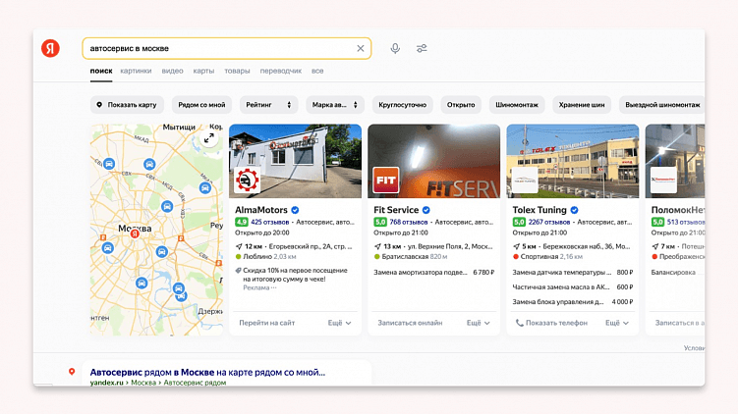738x414 pixels.
Task: Click the red FIT logo badge
Action: point(386,180)
